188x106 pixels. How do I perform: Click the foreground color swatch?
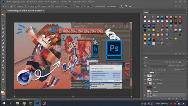2,92
